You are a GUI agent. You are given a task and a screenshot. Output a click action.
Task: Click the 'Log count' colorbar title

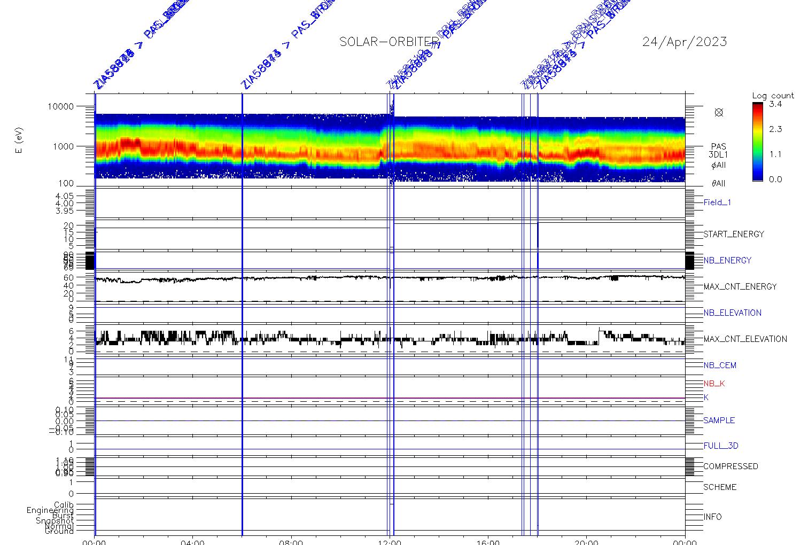pyautogui.click(x=773, y=96)
